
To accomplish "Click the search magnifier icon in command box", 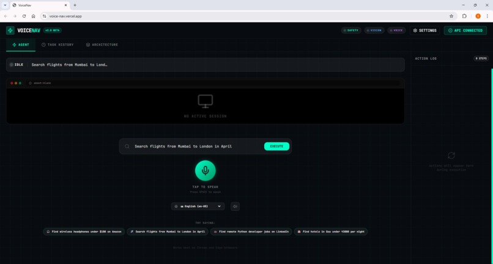I will tap(127, 146).
